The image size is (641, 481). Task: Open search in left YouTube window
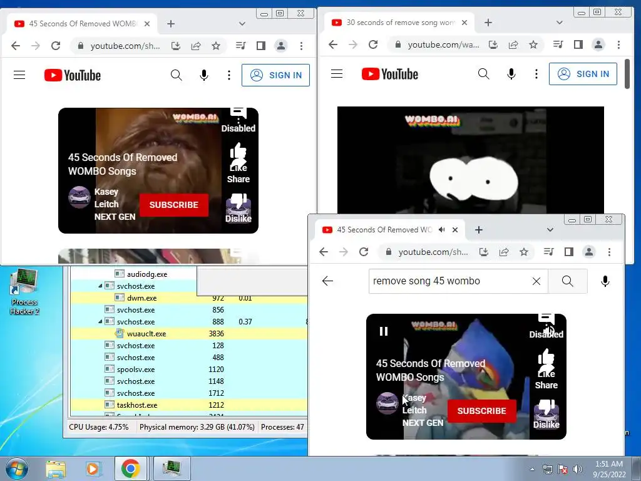[x=176, y=75]
